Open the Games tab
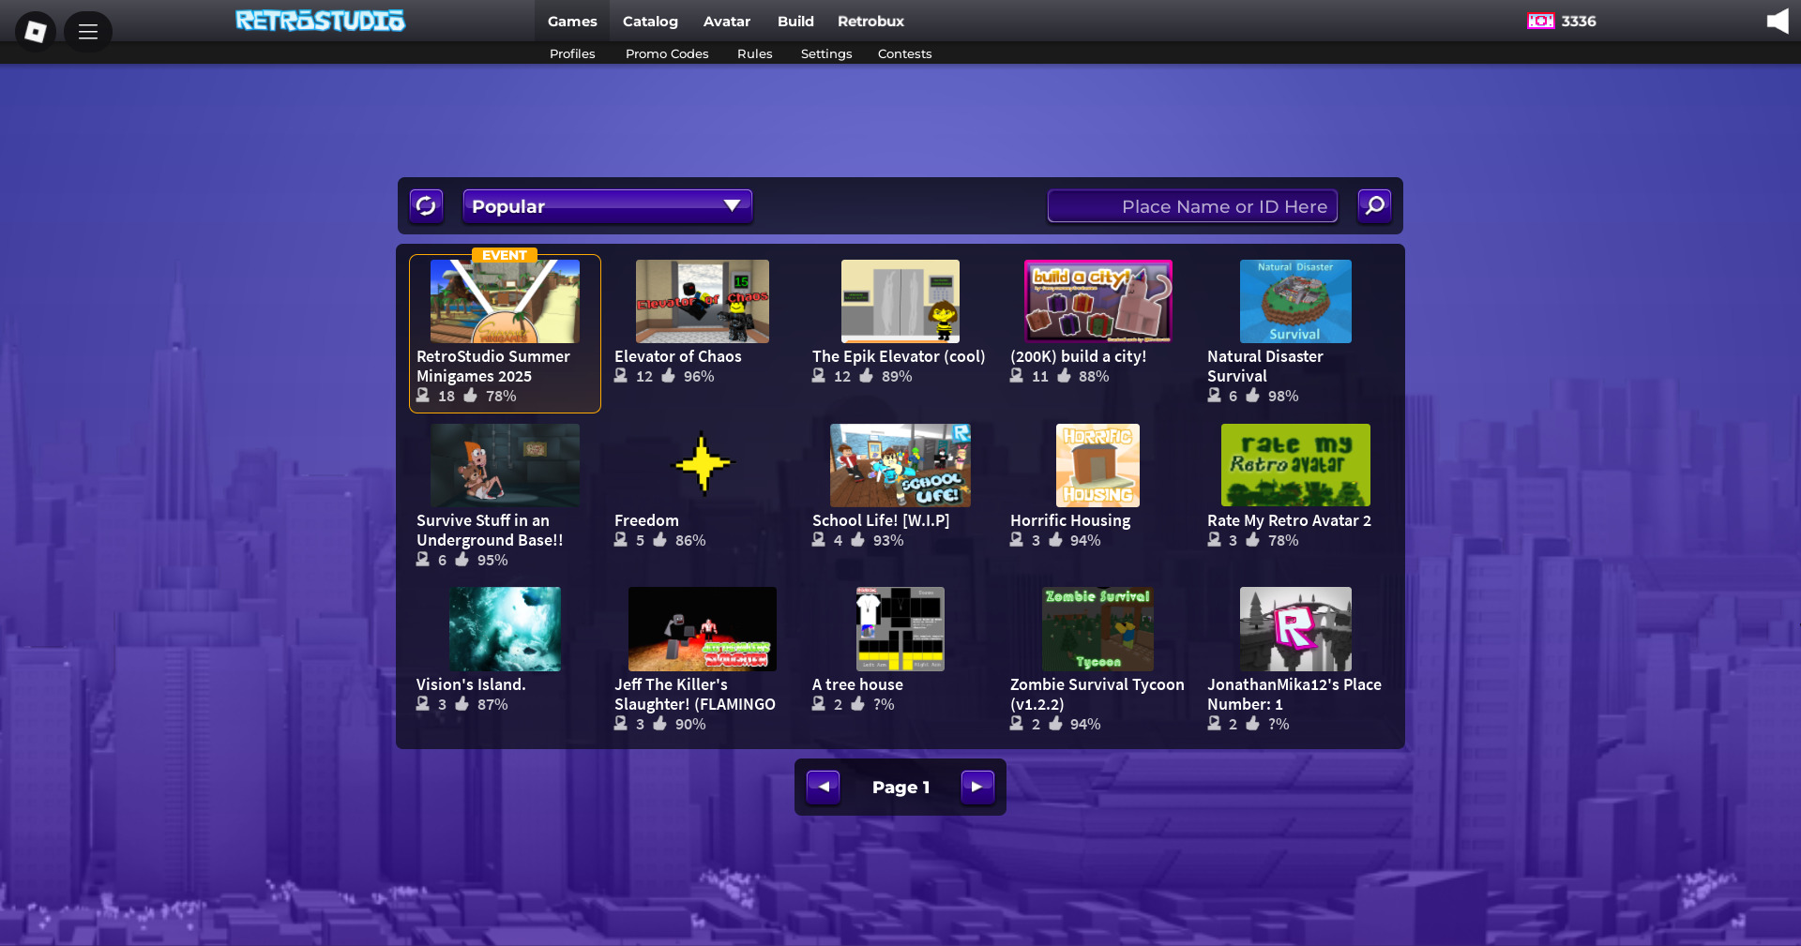This screenshot has width=1801, height=946. click(x=572, y=21)
